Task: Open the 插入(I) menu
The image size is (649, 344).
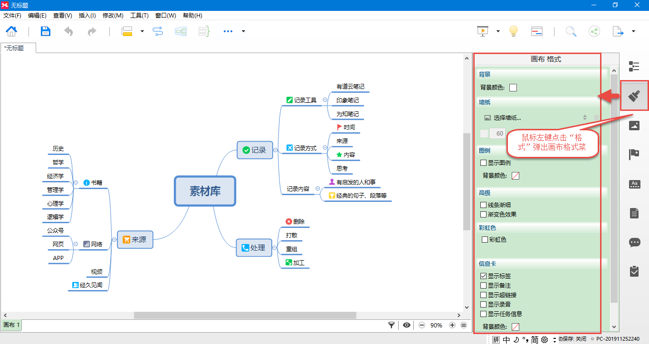Action: [87, 16]
